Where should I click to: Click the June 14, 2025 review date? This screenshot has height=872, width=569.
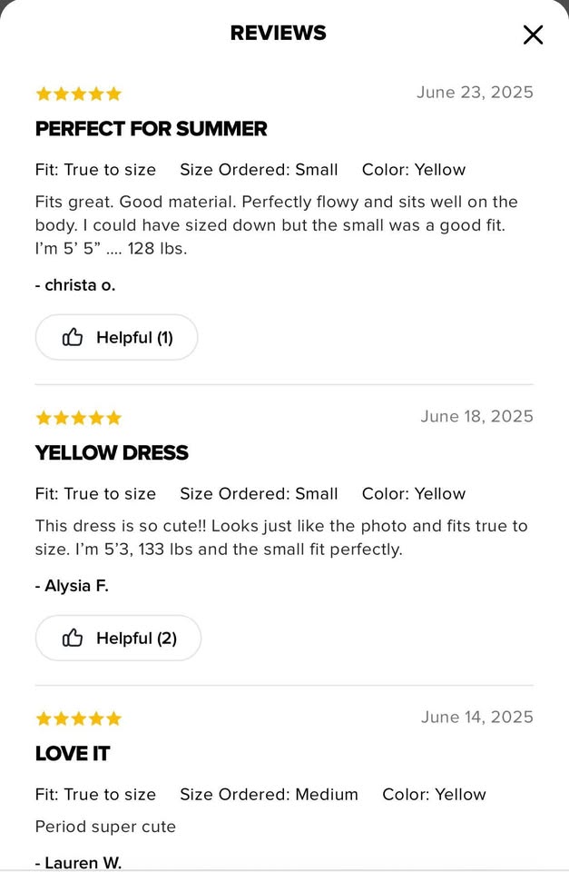pos(476,717)
